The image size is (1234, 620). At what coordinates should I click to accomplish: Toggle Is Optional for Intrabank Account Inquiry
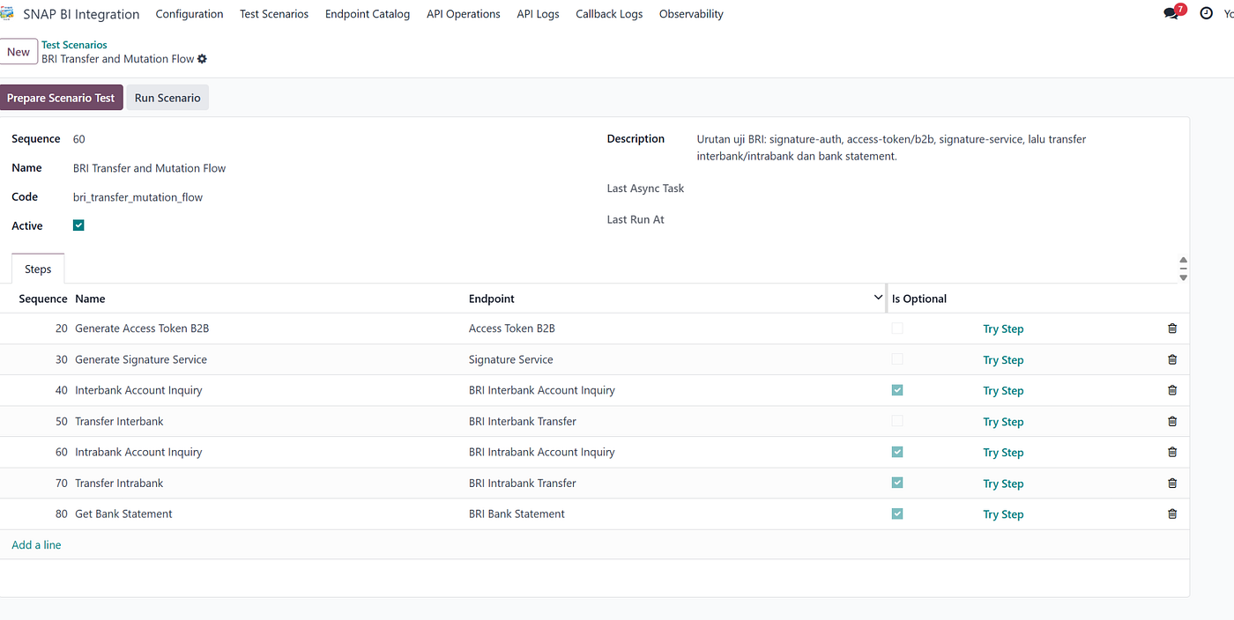click(x=897, y=452)
